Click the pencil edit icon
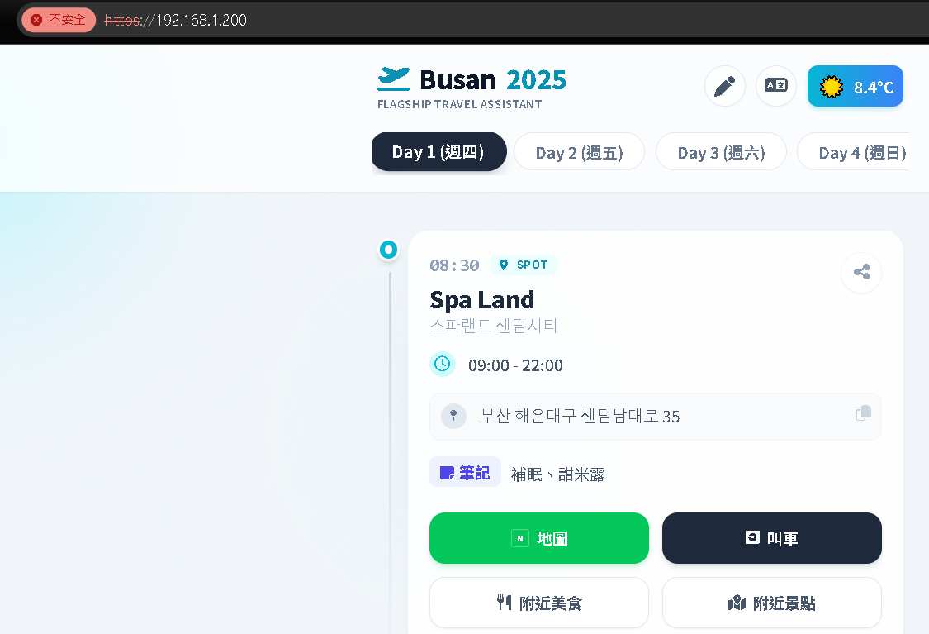This screenshot has height=634, width=929. (x=724, y=86)
